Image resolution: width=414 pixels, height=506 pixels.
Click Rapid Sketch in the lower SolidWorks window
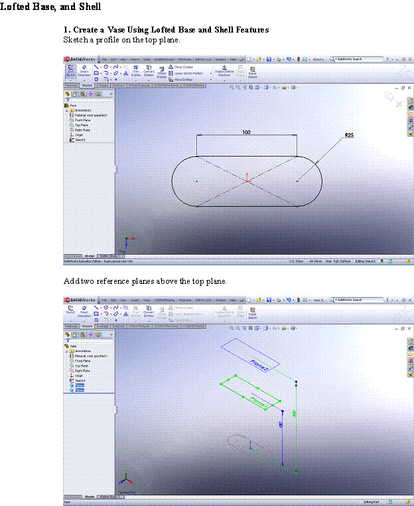tap(253, 313)
